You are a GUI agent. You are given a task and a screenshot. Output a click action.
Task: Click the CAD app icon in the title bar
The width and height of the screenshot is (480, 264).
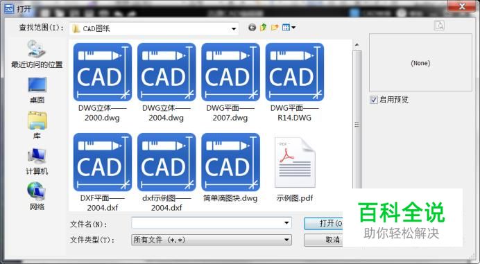9,8
